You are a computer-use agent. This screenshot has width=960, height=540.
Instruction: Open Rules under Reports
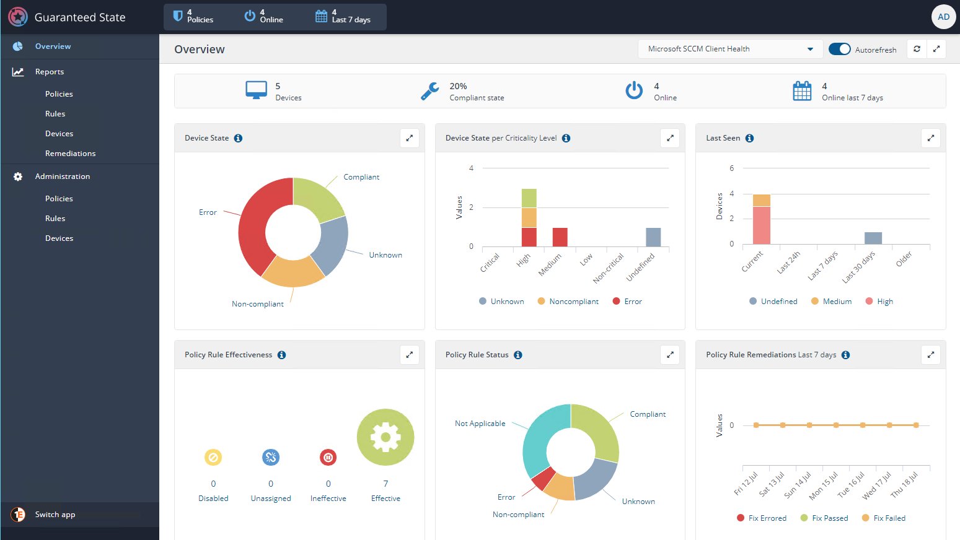[x=55, y=114]
